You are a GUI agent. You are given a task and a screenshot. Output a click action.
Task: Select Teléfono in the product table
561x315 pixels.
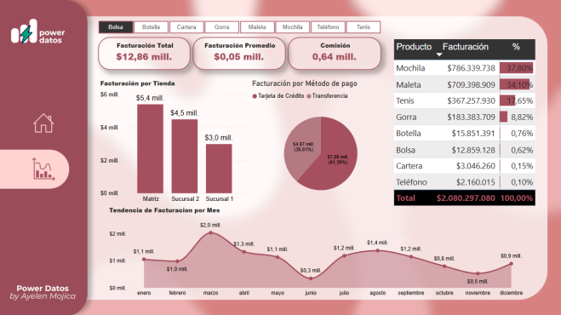(411, 182)
